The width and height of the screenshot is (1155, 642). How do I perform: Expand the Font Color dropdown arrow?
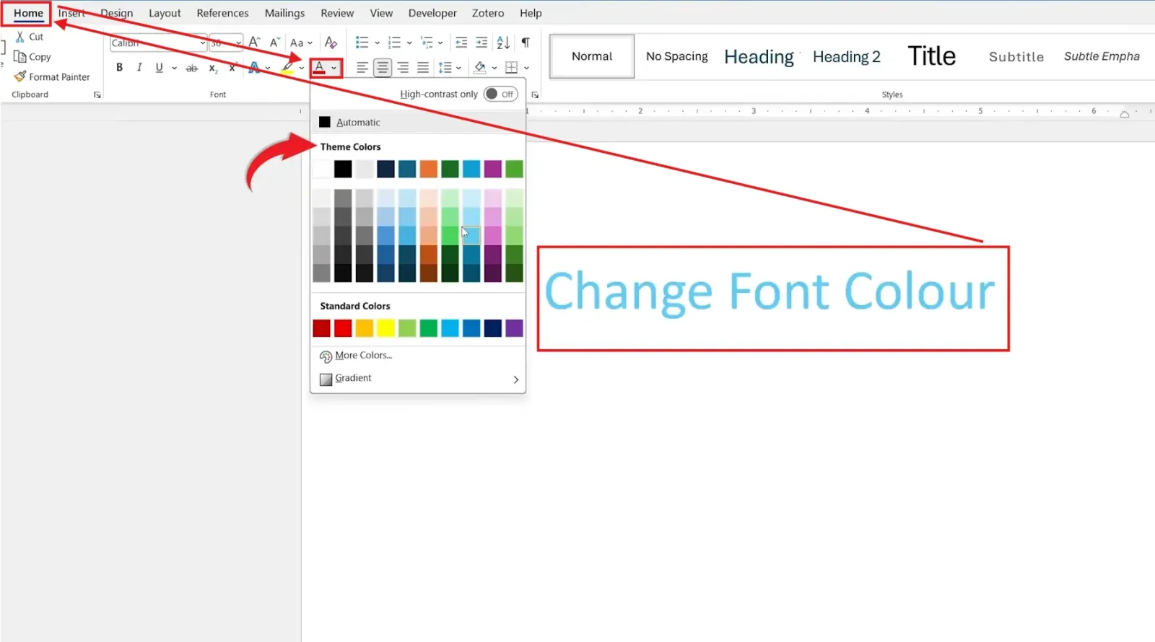click(x=334, y=69)
